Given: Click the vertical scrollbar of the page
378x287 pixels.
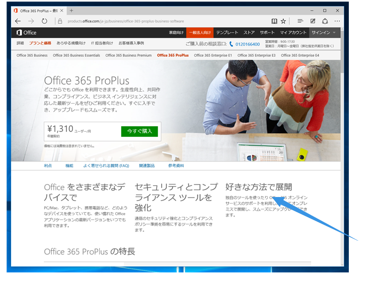Looking at the screenshot, I should click(342, 147).
